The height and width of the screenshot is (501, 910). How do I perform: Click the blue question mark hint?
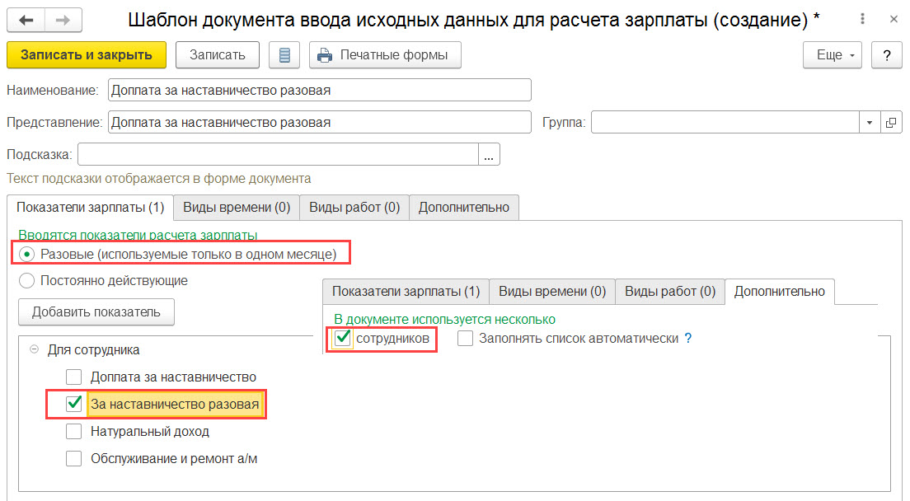click(x=688, y=338)
